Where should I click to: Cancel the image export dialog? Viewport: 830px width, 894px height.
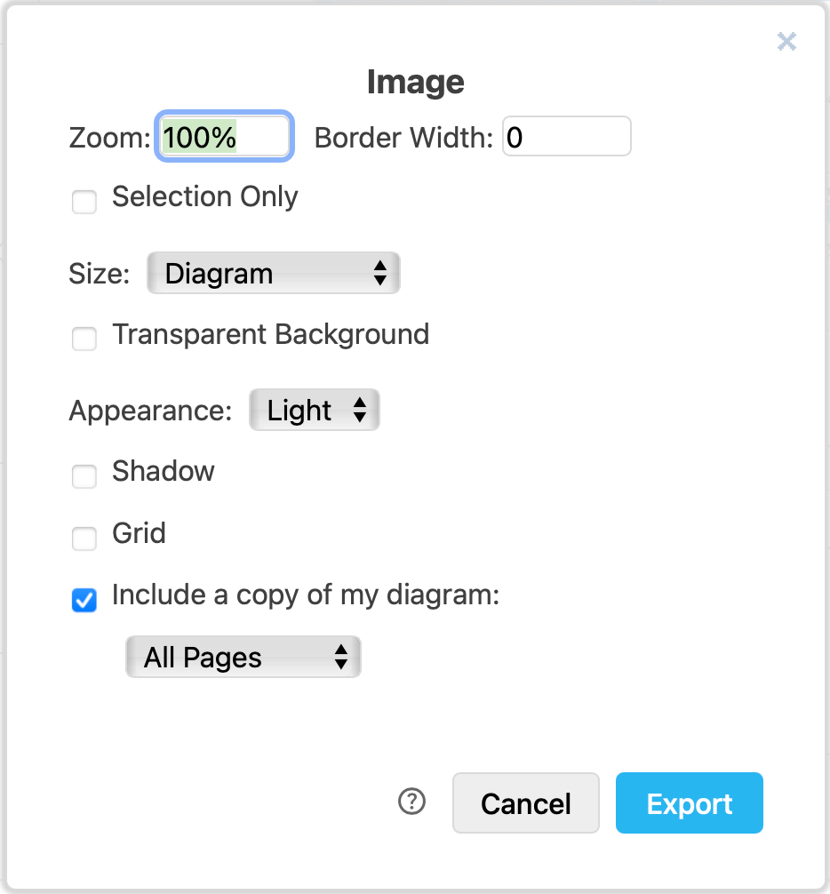click(x=525, y=802)
